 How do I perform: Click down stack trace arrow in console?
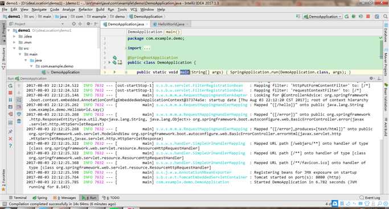coord(19,93)
